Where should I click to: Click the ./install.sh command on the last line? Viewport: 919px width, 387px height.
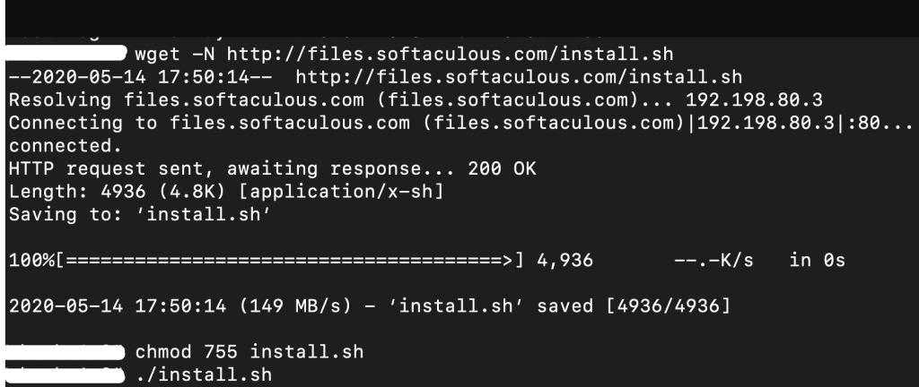[203, 374]
